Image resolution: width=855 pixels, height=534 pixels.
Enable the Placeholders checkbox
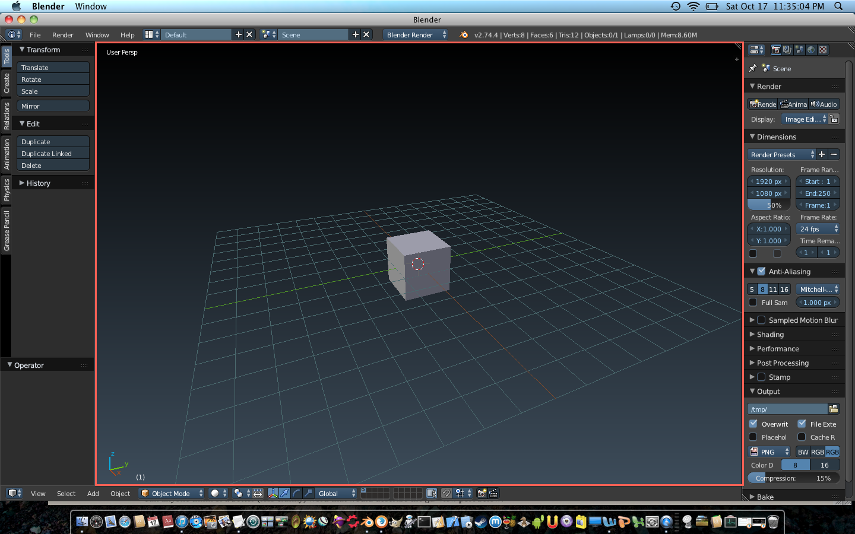(x=753, y=437)
